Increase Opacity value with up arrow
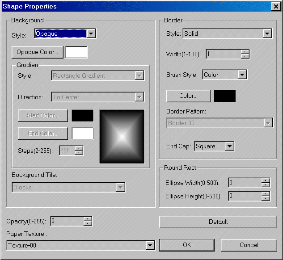 click(88, 219)
